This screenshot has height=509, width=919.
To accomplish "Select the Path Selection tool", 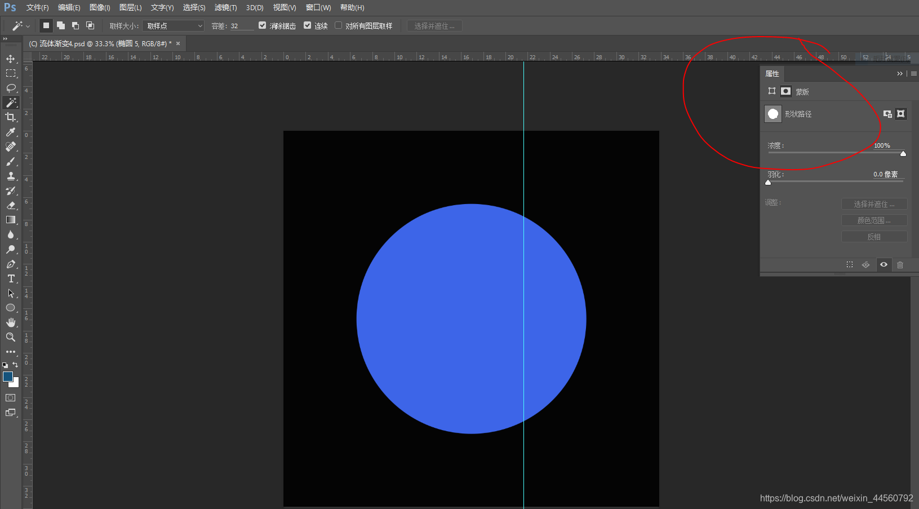I will coord(11,293).
